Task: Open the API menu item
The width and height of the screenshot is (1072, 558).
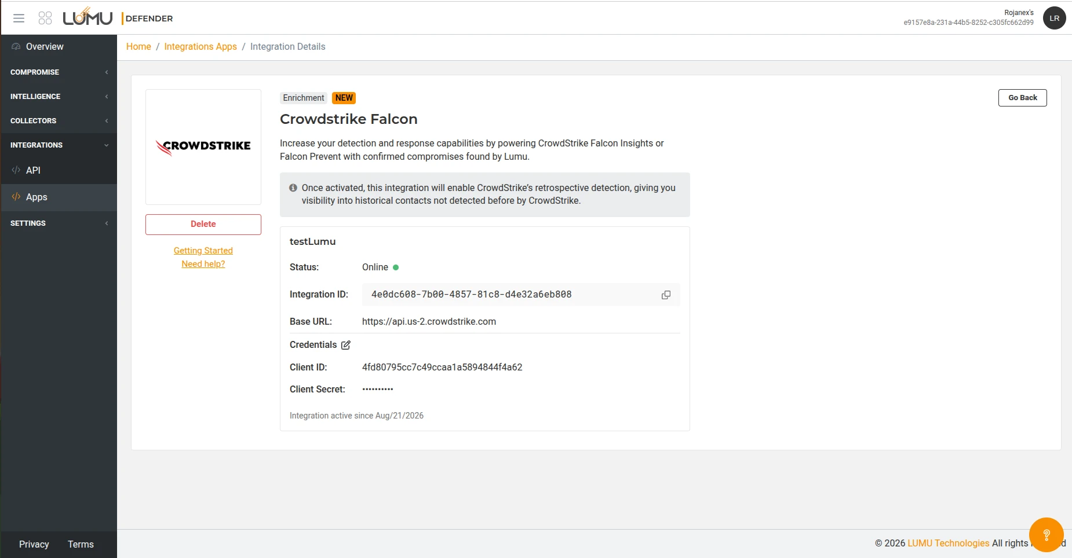Action: point(59,170)
